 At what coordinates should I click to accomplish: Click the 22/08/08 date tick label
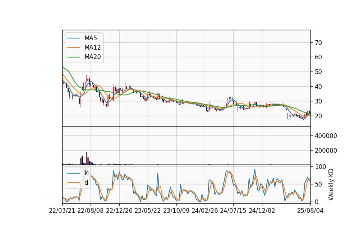[x=91, y=211]
